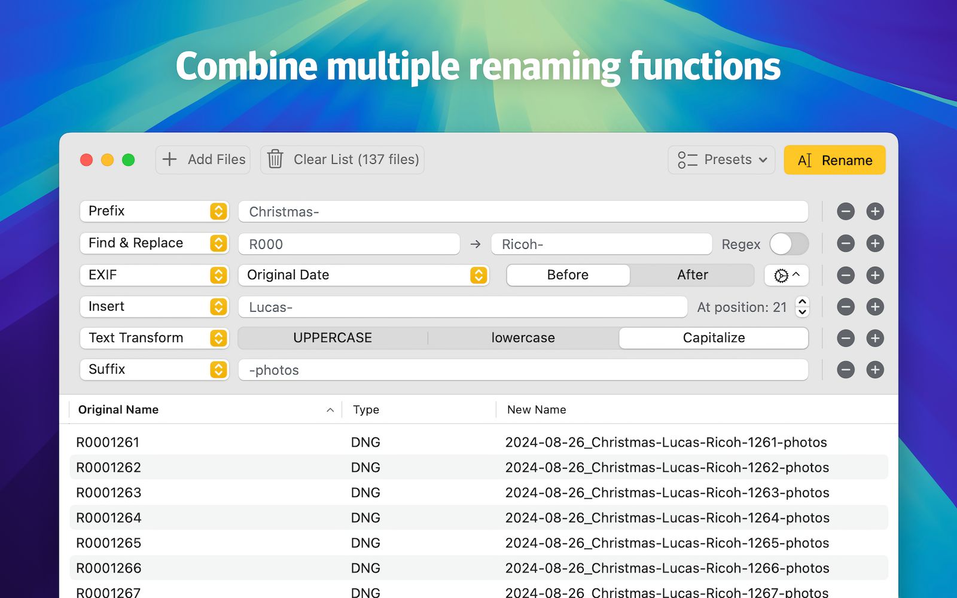957x598 pixels.
Task: Click the text cursor icon on the Rename button
Action: [804, 160]
